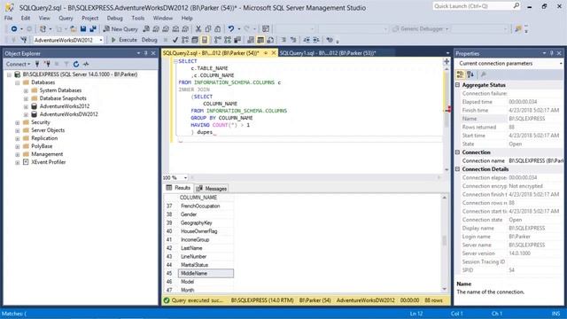The image size is (567, 319).
Task: Click the Save file toolbar icon
Action: [83, 29]
